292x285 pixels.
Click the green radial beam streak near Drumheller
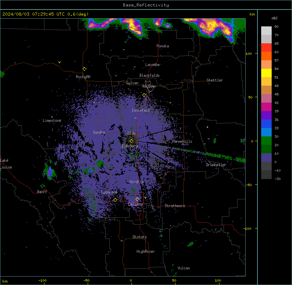tap(207, 154)
